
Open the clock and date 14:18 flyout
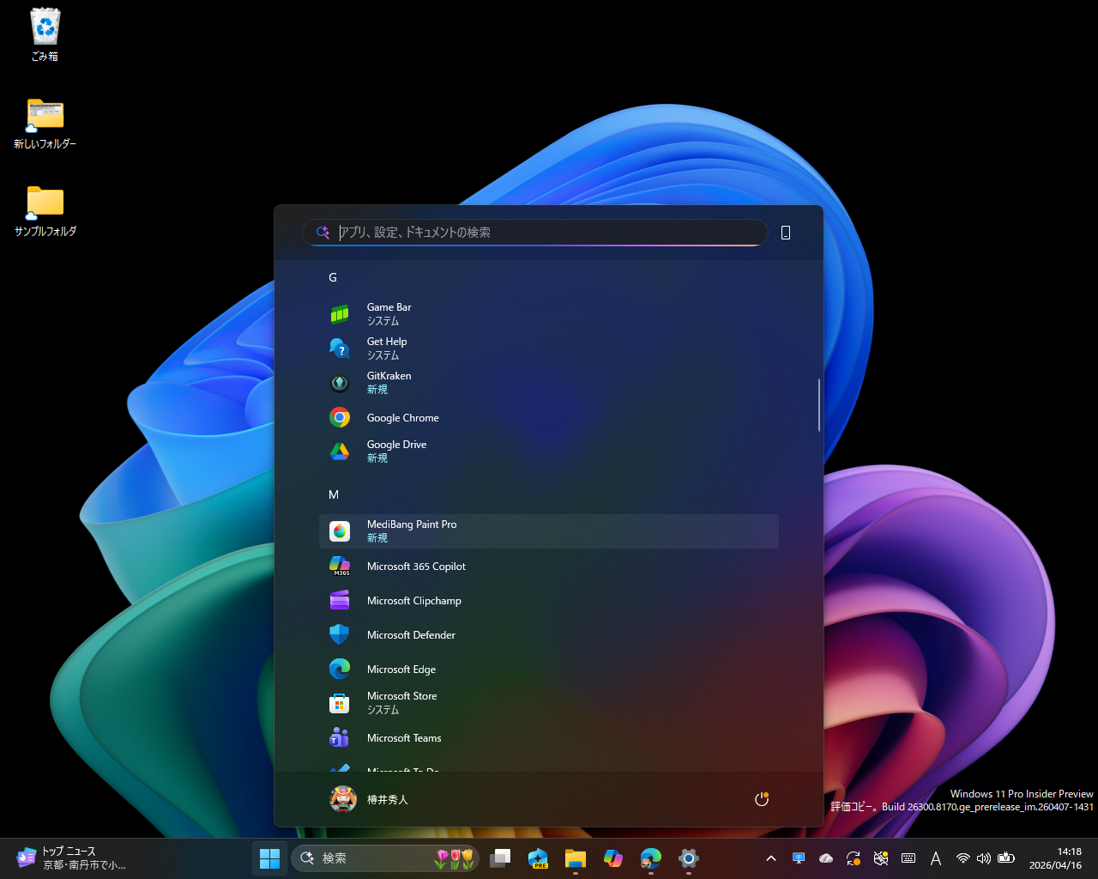tap(1056, 858)
